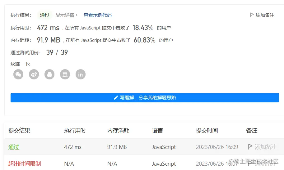Click N/A memory in 超出时间限制 row
This screenshot has width=284, height=170.
point(112,164)
